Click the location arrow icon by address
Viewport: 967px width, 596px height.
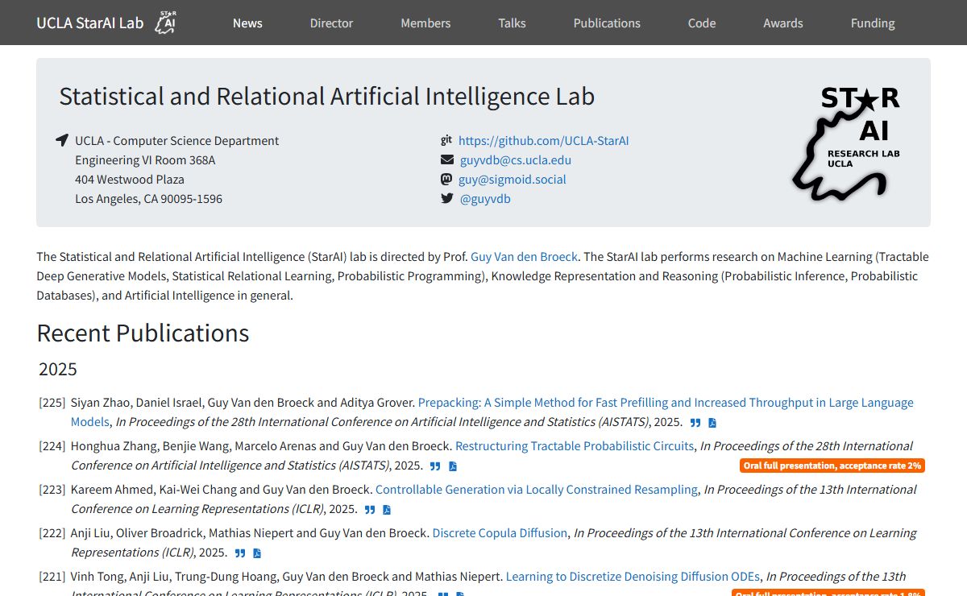pyautogui.click(x=62, y=140)
